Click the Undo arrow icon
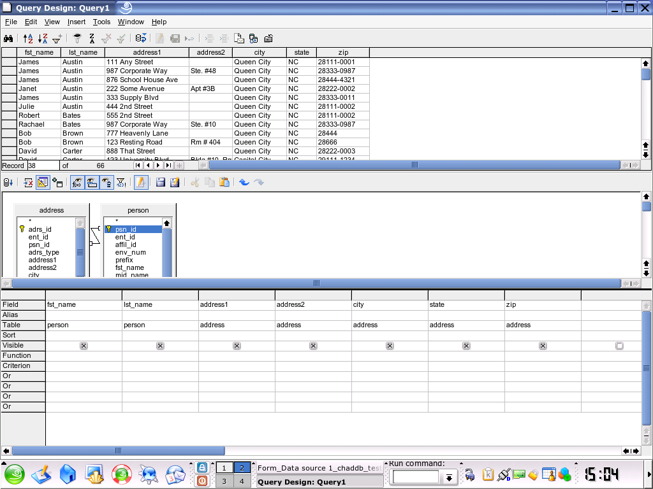 (244, 183)
